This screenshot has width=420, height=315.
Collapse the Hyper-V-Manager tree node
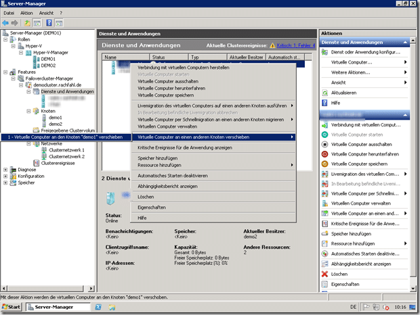21,53
